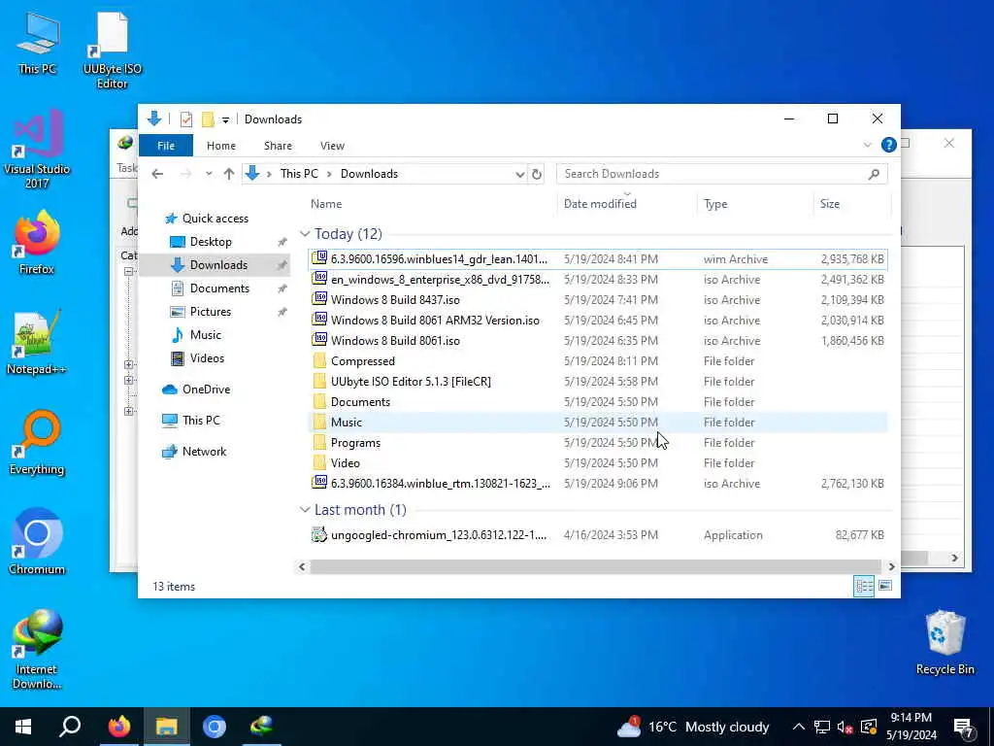This screenshot has width=994, height=746.
Task: Sort by the Type column header
Action: point(755,204)
